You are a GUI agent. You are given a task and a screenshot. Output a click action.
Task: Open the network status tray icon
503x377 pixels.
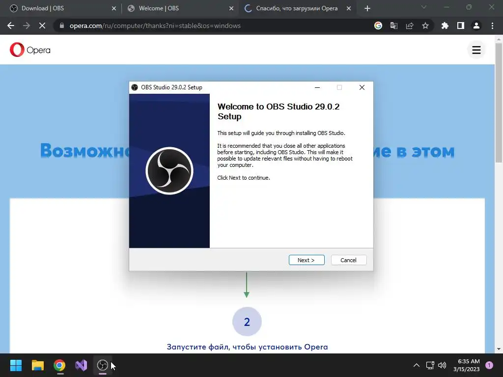(430, 365)
